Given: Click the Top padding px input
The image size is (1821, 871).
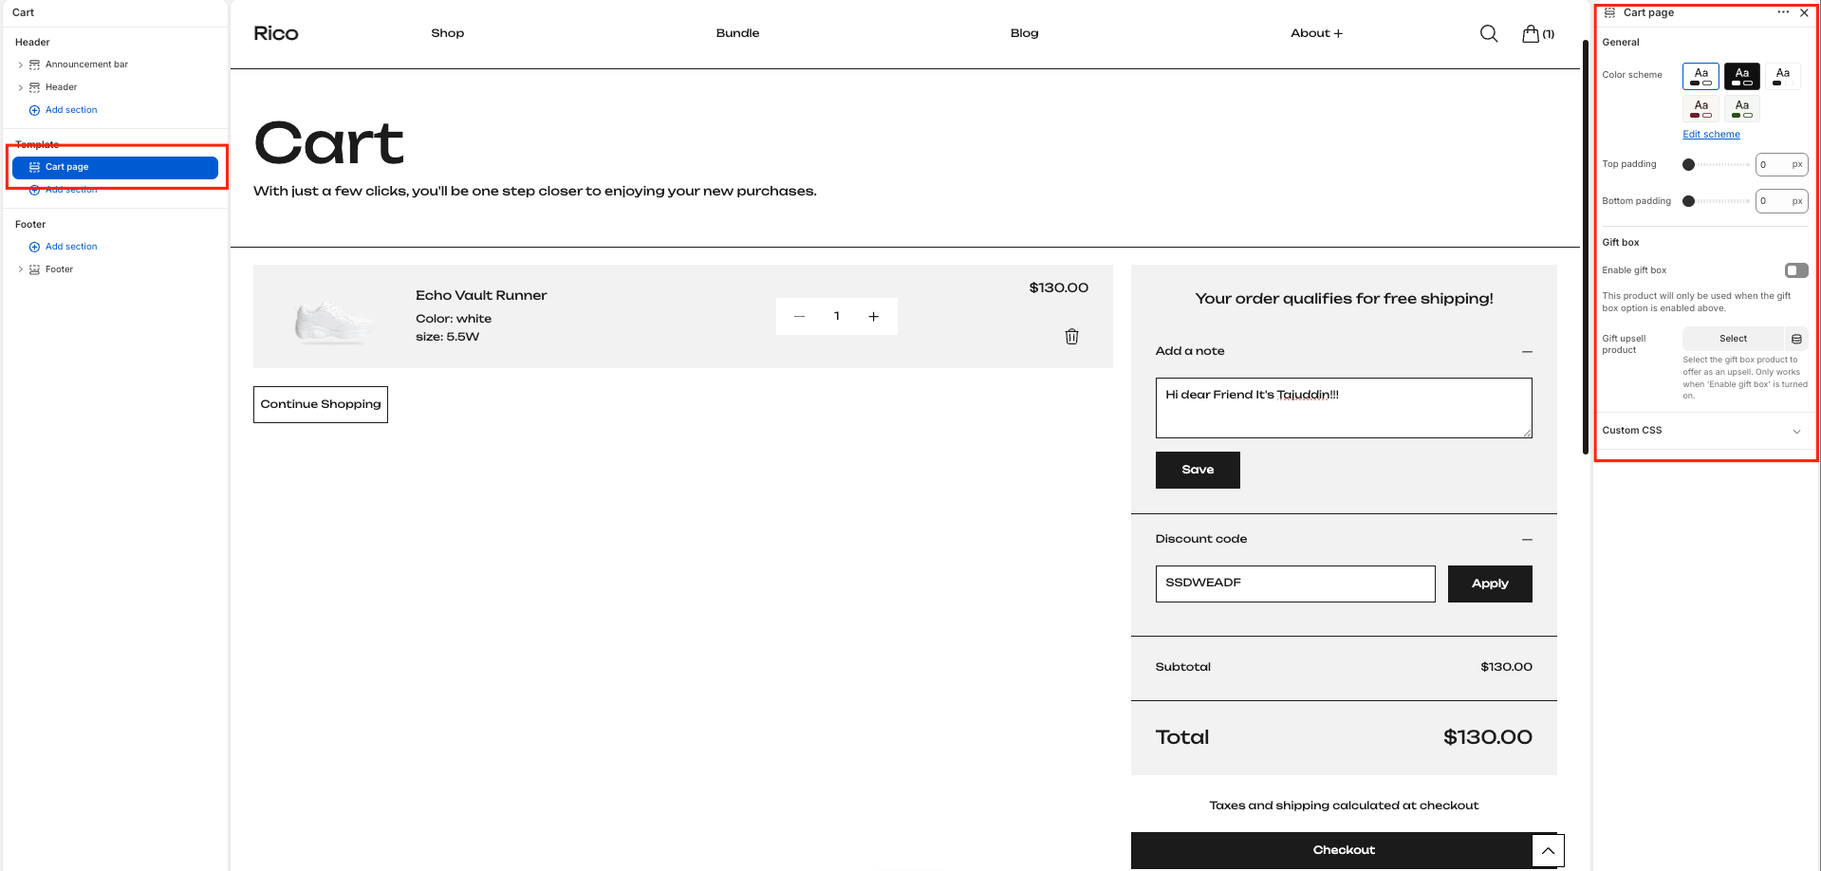Looking at the screenshot, I should coord(1781,165).
